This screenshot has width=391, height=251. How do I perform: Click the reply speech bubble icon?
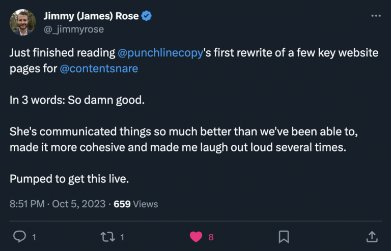pyautogui.click(x=19, y=236)
